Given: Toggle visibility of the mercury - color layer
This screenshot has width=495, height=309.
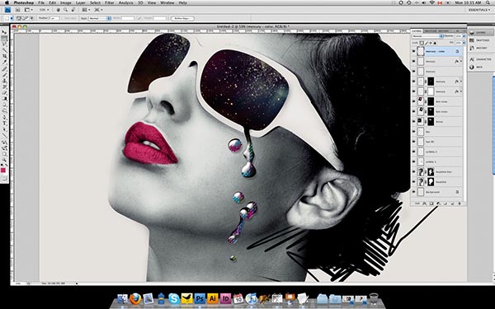Looking at the screenshot, I should 413,51.
